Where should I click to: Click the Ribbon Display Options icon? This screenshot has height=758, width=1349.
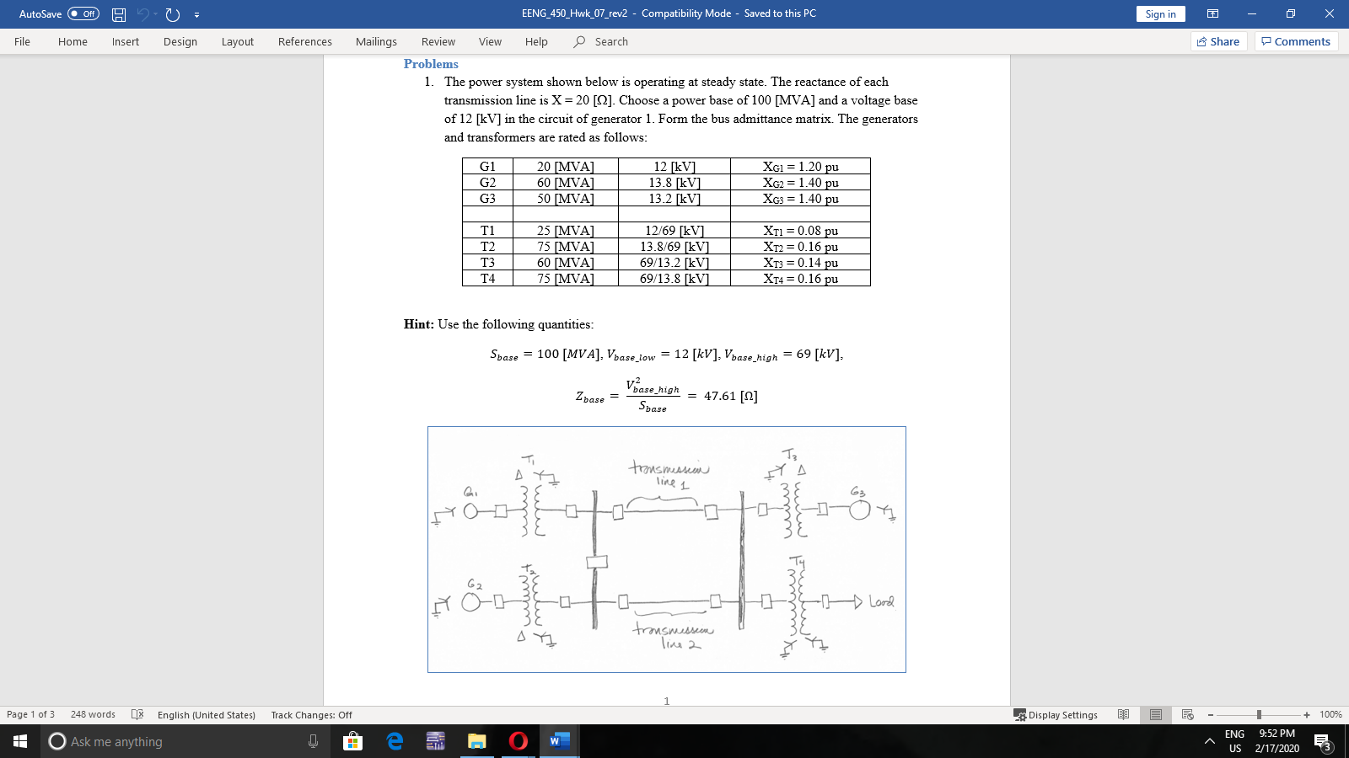[x=1212, y=13]
